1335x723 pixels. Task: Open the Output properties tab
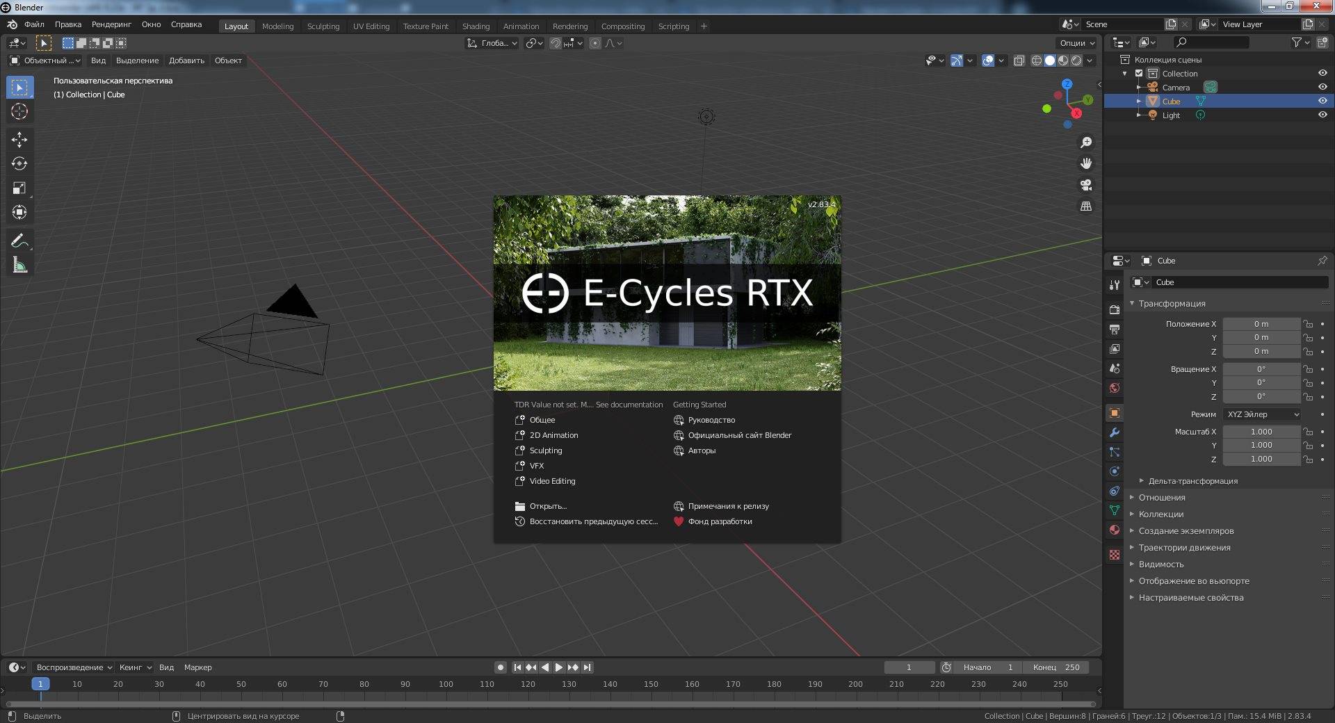tap(1115, 330)
